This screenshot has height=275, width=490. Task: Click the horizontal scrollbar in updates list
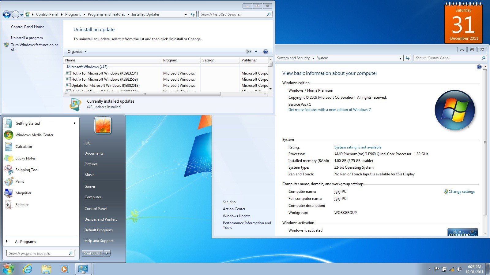pos(145,94)
